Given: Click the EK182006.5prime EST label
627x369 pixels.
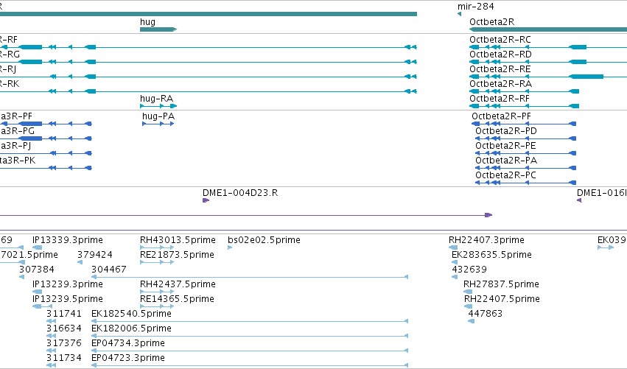Looking at the screenshot, I should (131, 328).
